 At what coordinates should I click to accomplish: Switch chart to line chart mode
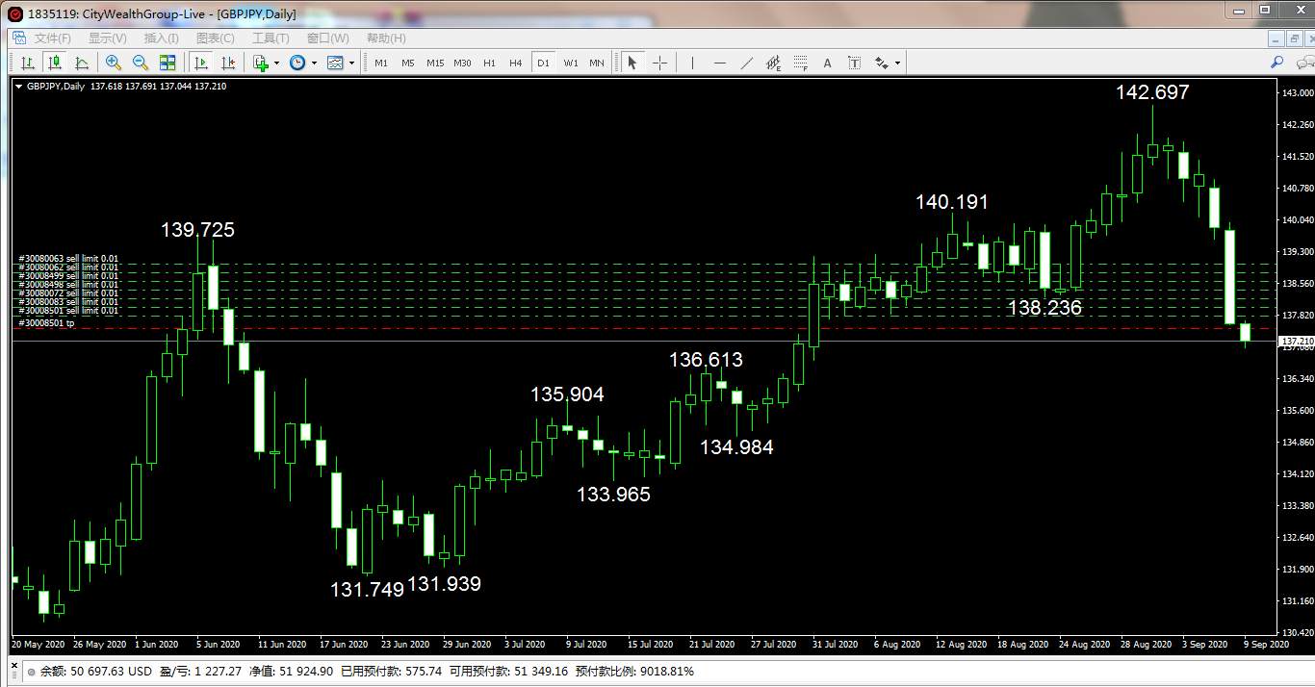click(x=82, y=63)
